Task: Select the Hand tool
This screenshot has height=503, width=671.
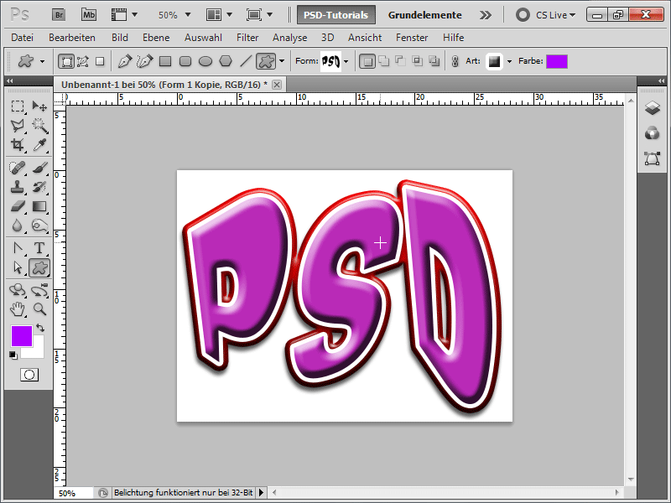Action: pos(18,309)
